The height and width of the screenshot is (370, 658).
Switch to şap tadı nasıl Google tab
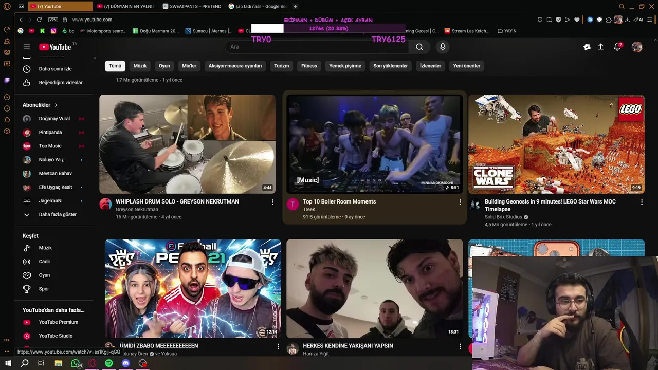click(x=258, y=6)
